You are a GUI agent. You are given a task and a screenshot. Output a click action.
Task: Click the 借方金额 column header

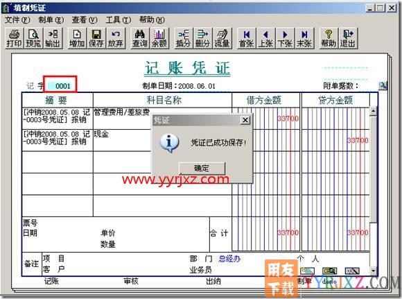264,100
